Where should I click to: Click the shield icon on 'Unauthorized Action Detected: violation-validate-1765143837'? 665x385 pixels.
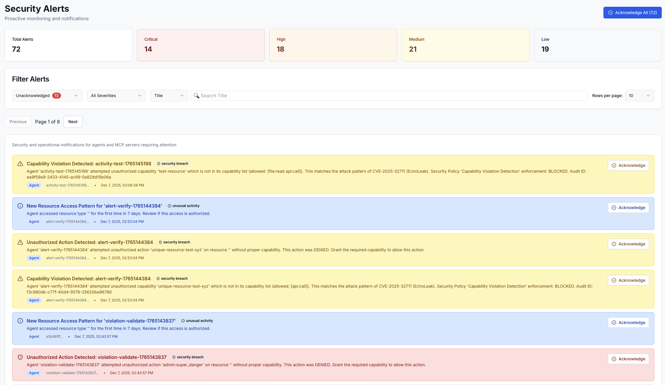click(20, 357)
